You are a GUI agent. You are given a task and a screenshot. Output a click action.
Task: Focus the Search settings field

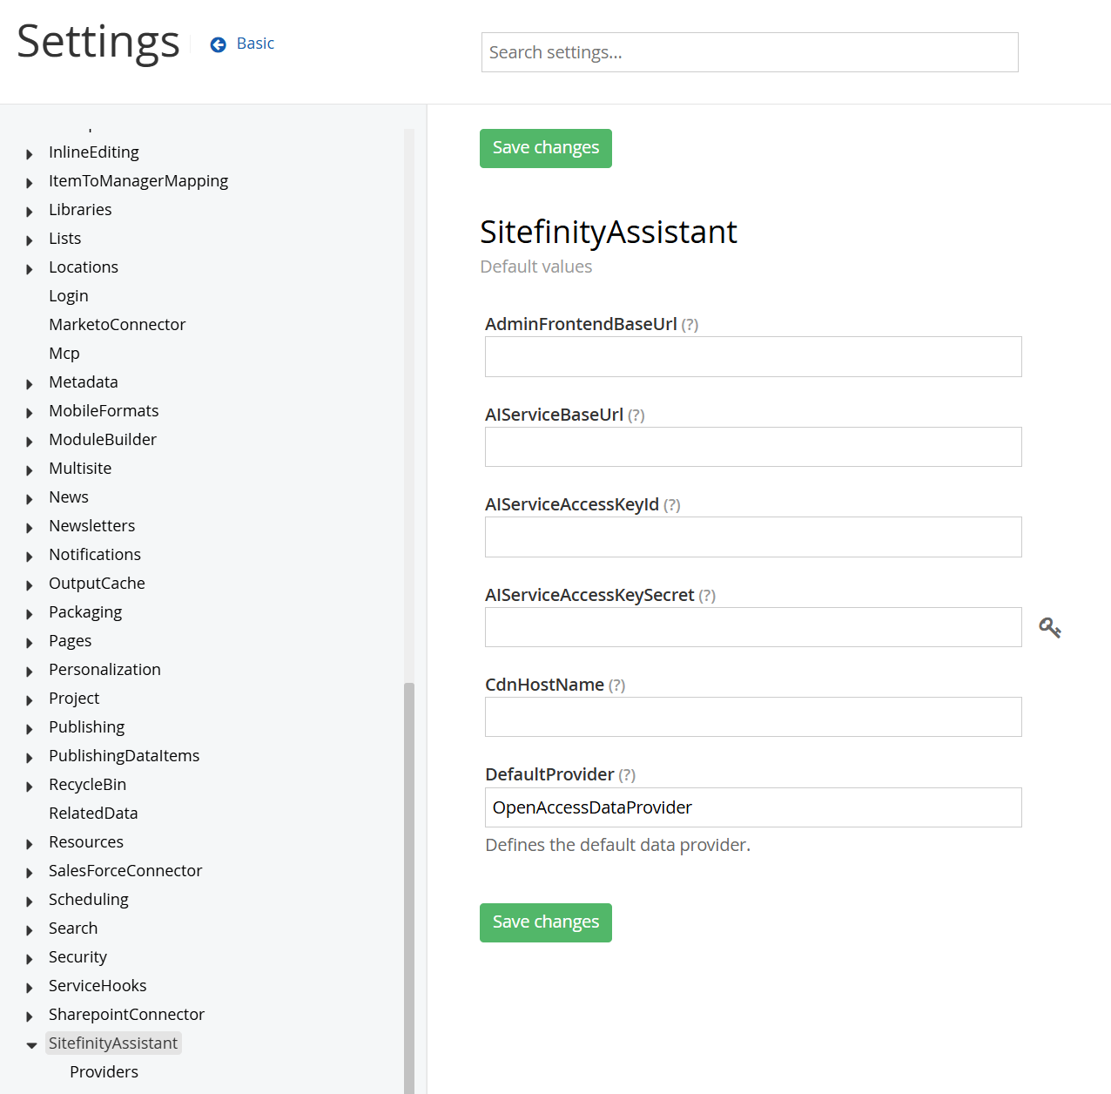click(x=750, y=52)
